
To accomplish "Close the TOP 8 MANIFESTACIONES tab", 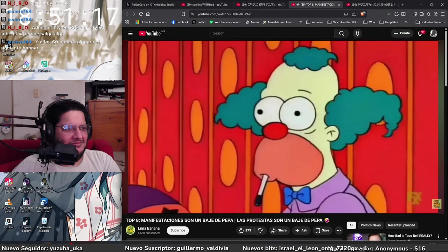I will pos(339,5).
